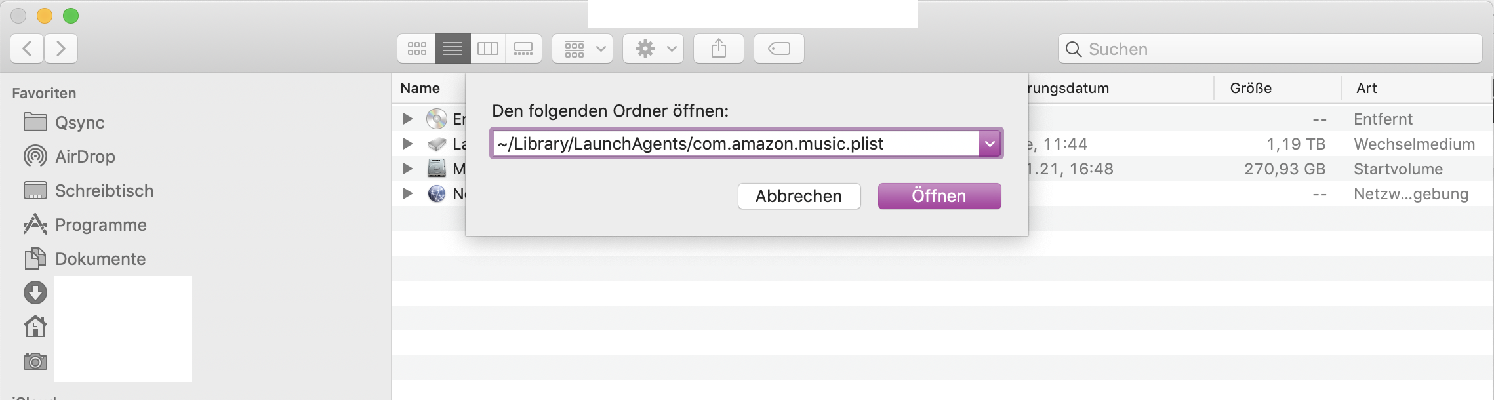
Task: Open the group-by arrangement dropdown
Action: [582, 49]
